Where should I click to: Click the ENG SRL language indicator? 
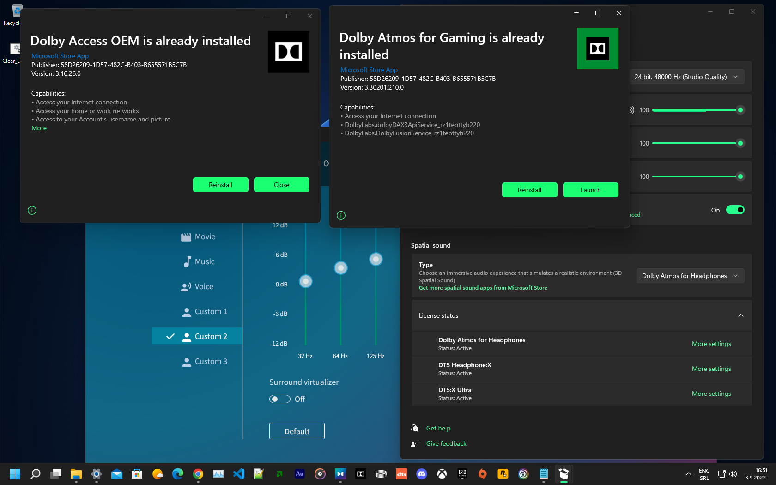point(704,474)
